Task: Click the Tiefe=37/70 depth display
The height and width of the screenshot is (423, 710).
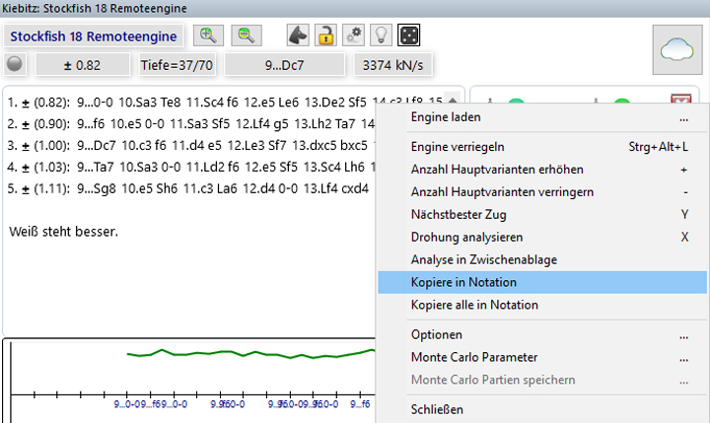Action: pyautogui.click(x=177, y=65)
